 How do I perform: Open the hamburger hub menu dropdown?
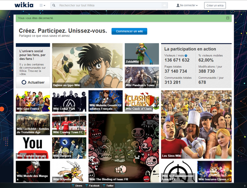[42, 5]
